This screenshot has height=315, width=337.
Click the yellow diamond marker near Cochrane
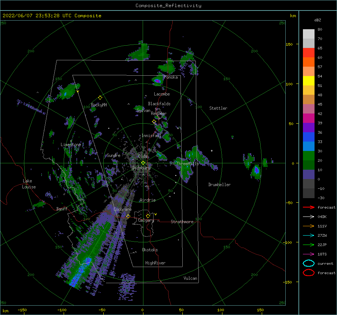(x=128, y=216)
